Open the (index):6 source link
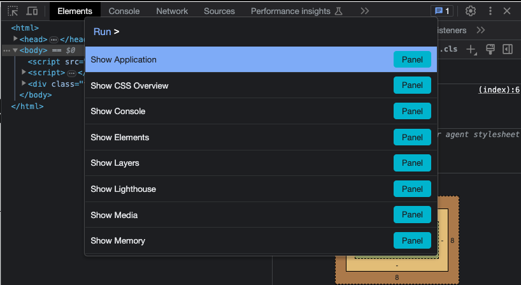 pyautogui.click(x=499, y=90)
